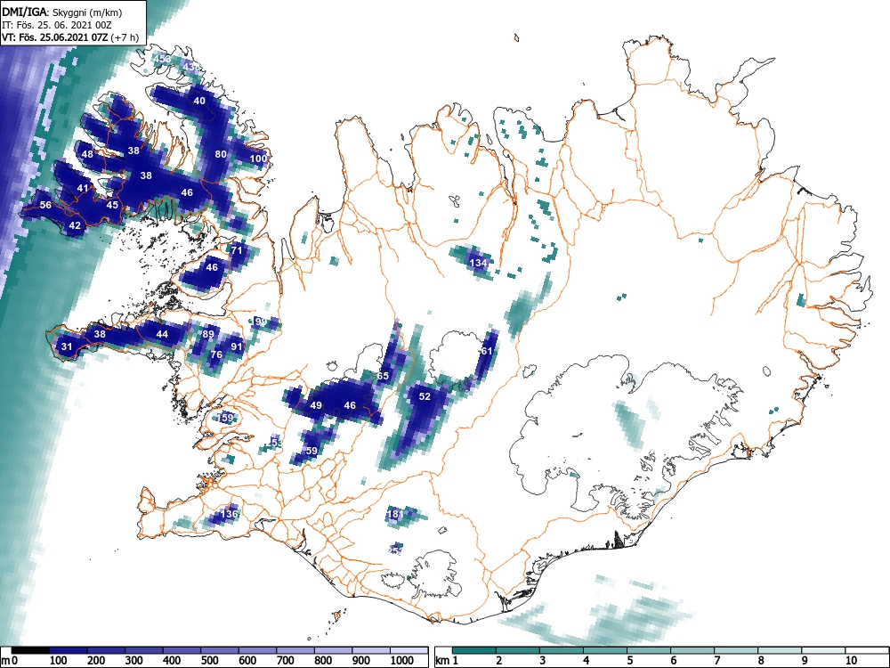Click the palest lavender swatch above 1000

tap(409, 650)
